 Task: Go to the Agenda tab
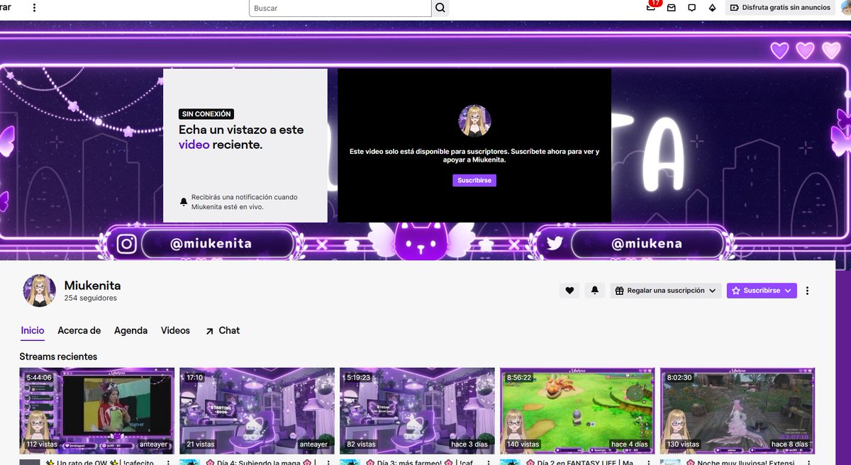click(131, 330)
